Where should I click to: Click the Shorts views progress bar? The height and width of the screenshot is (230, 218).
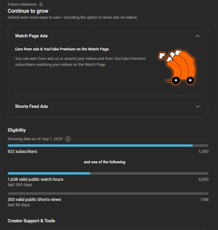pyautogui.click(x=108, y=194)
